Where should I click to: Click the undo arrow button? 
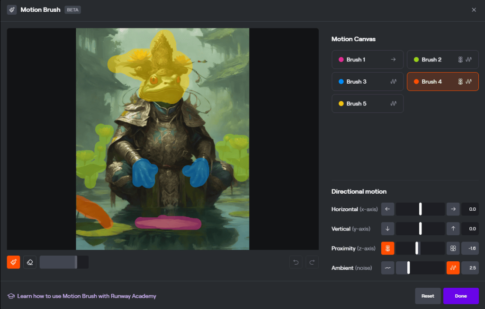pos(296,262)
